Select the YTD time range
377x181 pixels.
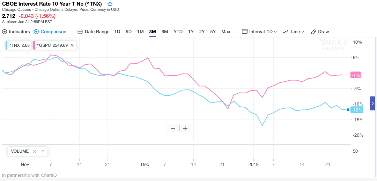click(x=178, y=31)
